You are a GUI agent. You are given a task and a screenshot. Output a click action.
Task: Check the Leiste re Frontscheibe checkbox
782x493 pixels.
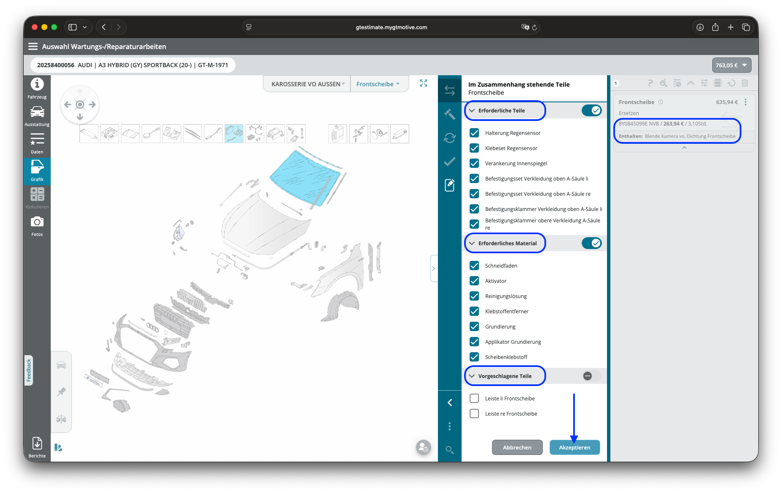click(474, 414)
